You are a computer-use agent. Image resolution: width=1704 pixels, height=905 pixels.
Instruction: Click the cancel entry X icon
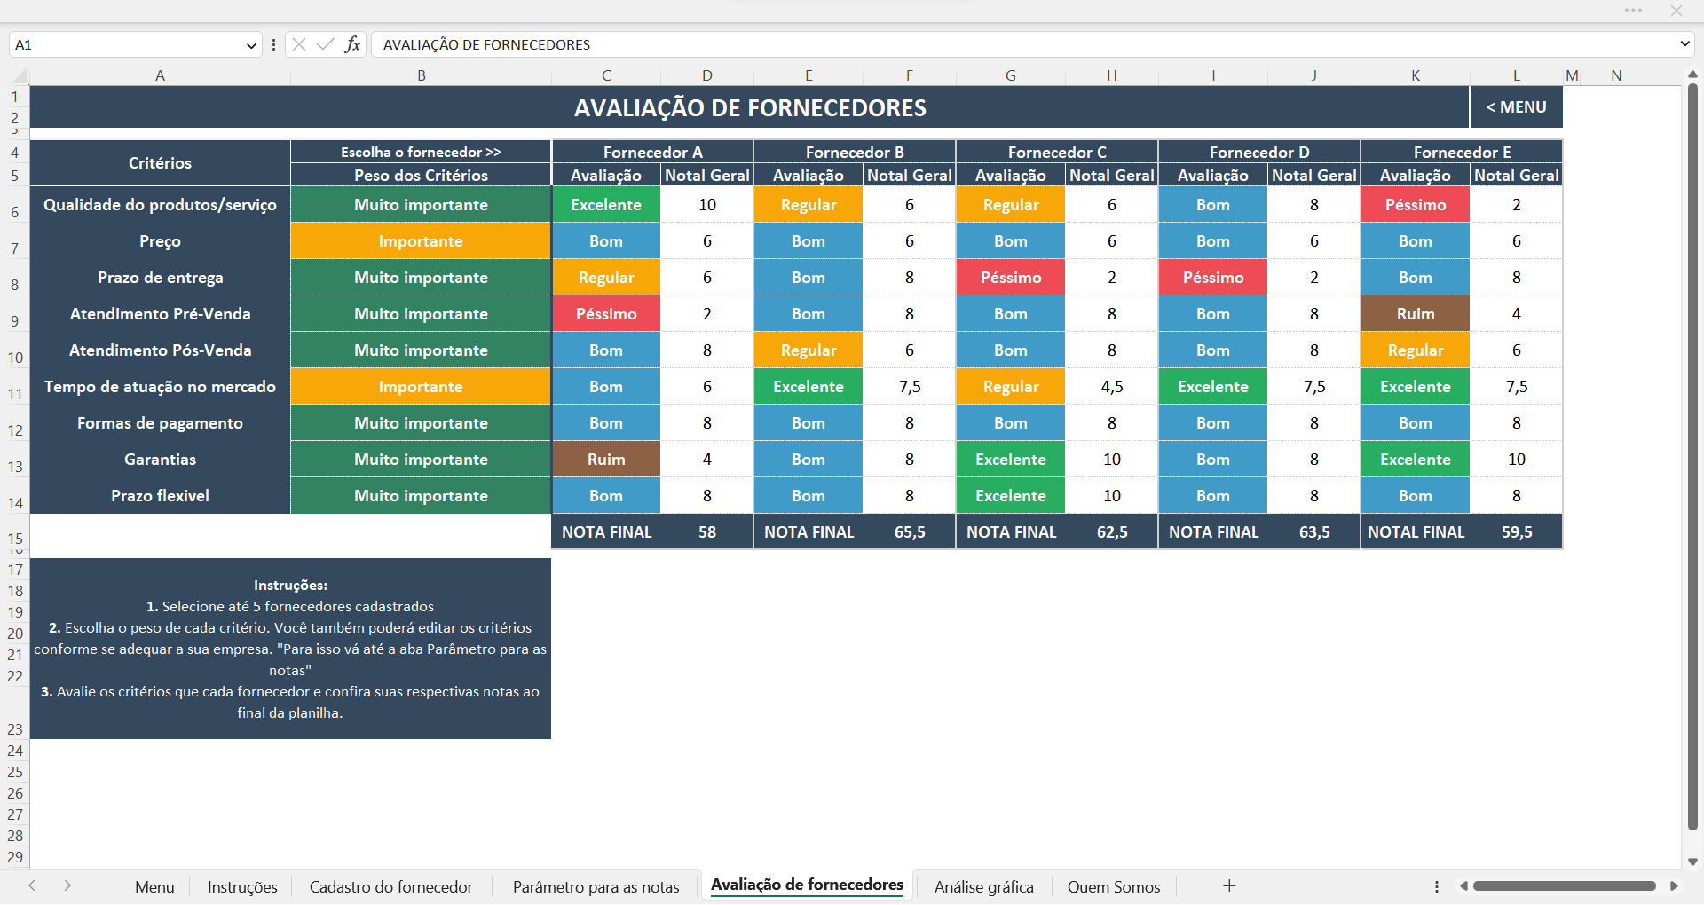[x=299, y=44]
